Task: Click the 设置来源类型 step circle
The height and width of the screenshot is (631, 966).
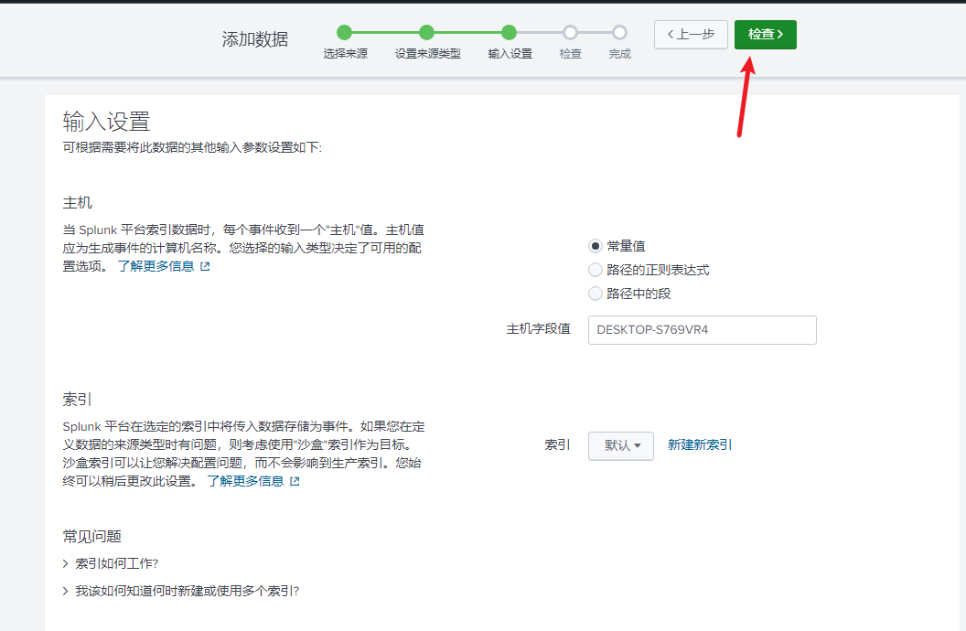Action: click(x=427, y=33)
